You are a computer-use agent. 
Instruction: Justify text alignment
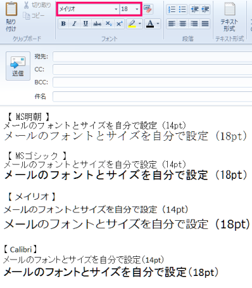point(205,23)
